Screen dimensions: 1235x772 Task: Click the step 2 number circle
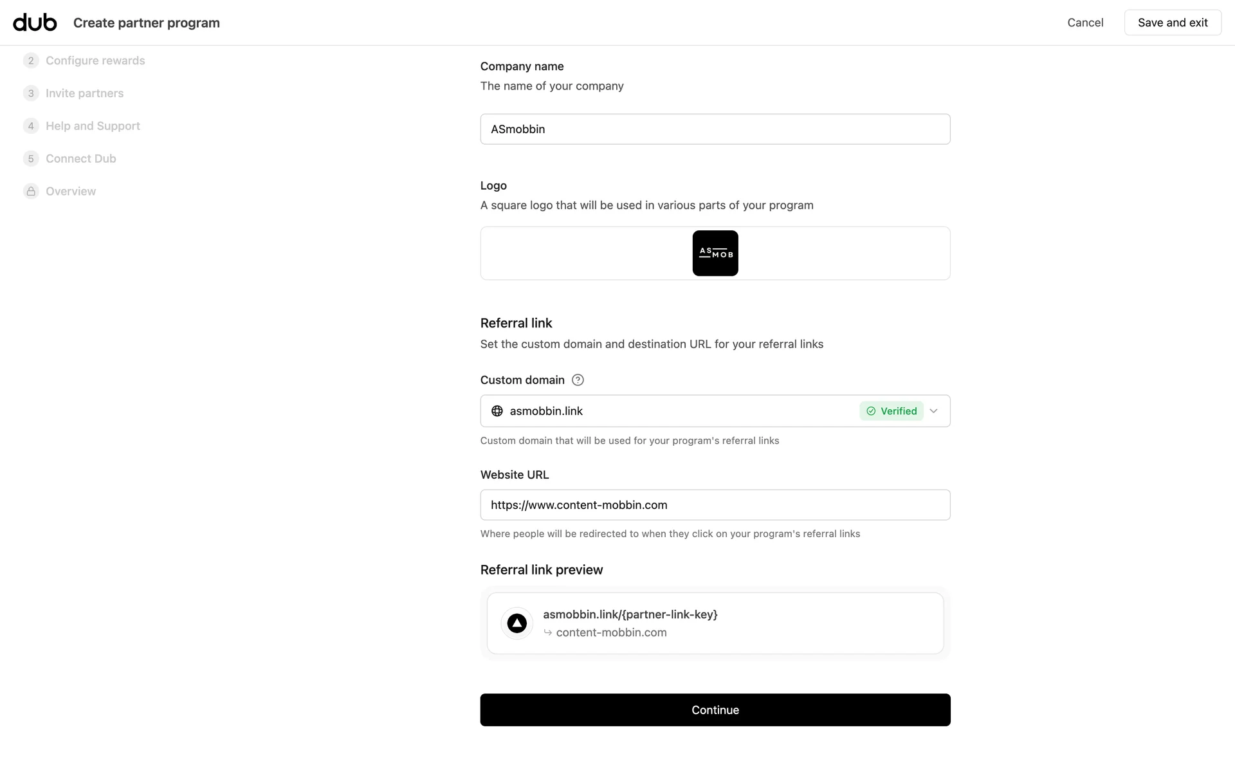pyautogui.click(x=31, y=60)
